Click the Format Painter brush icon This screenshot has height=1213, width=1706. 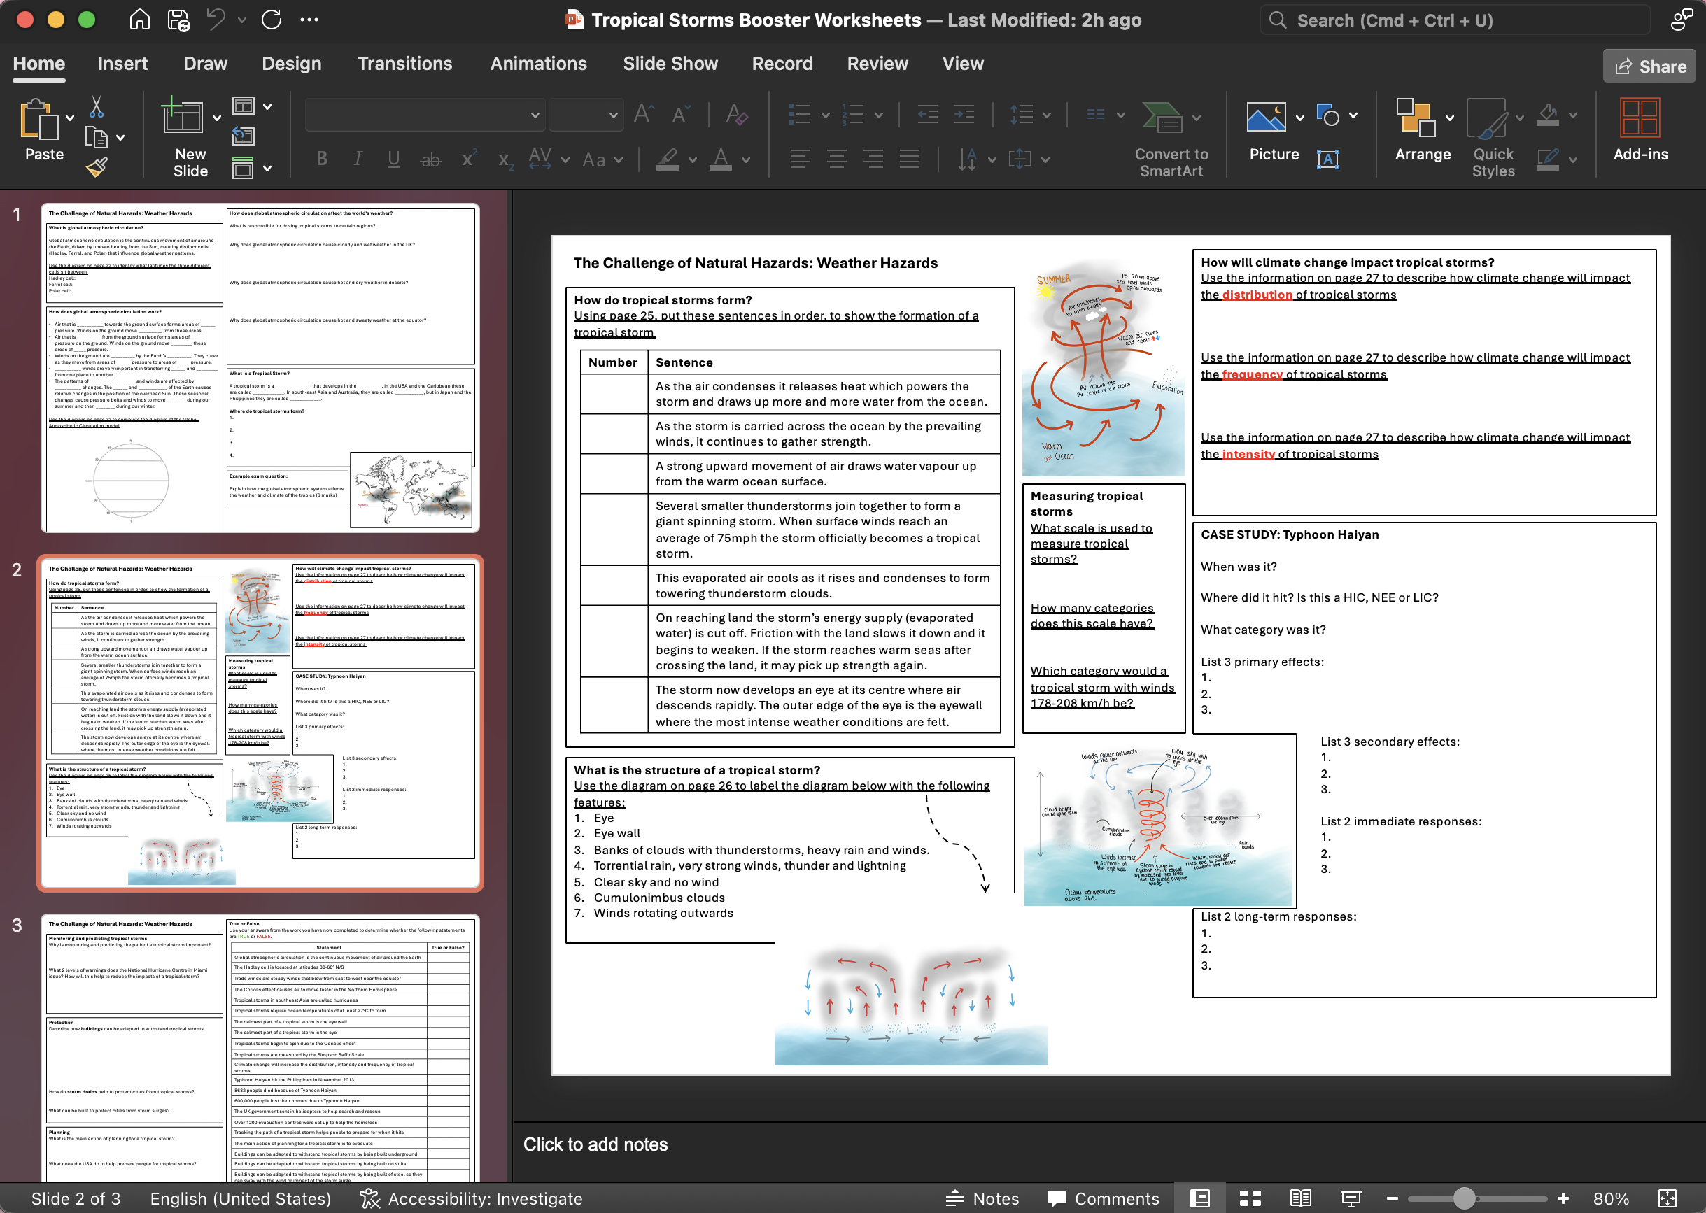[97, 167]
